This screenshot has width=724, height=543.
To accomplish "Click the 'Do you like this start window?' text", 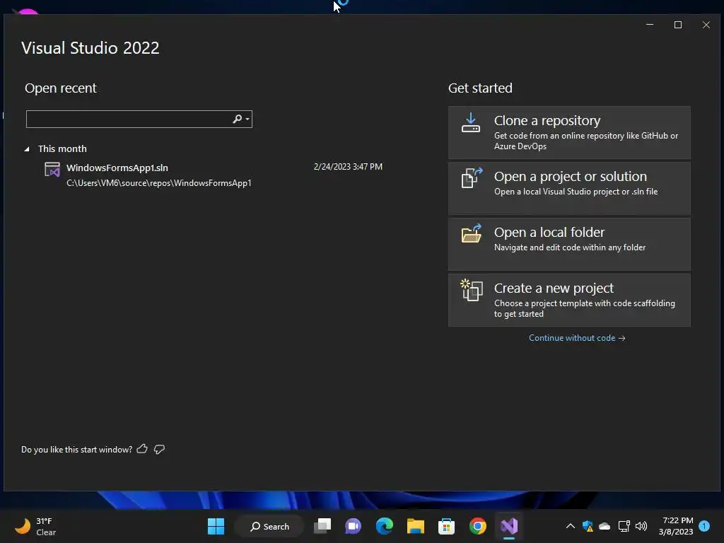I will 76,449.
